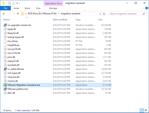This screenshot has width=149, height=113.
Task: Click the 18 items status text
Action: [x=7, y=110]
